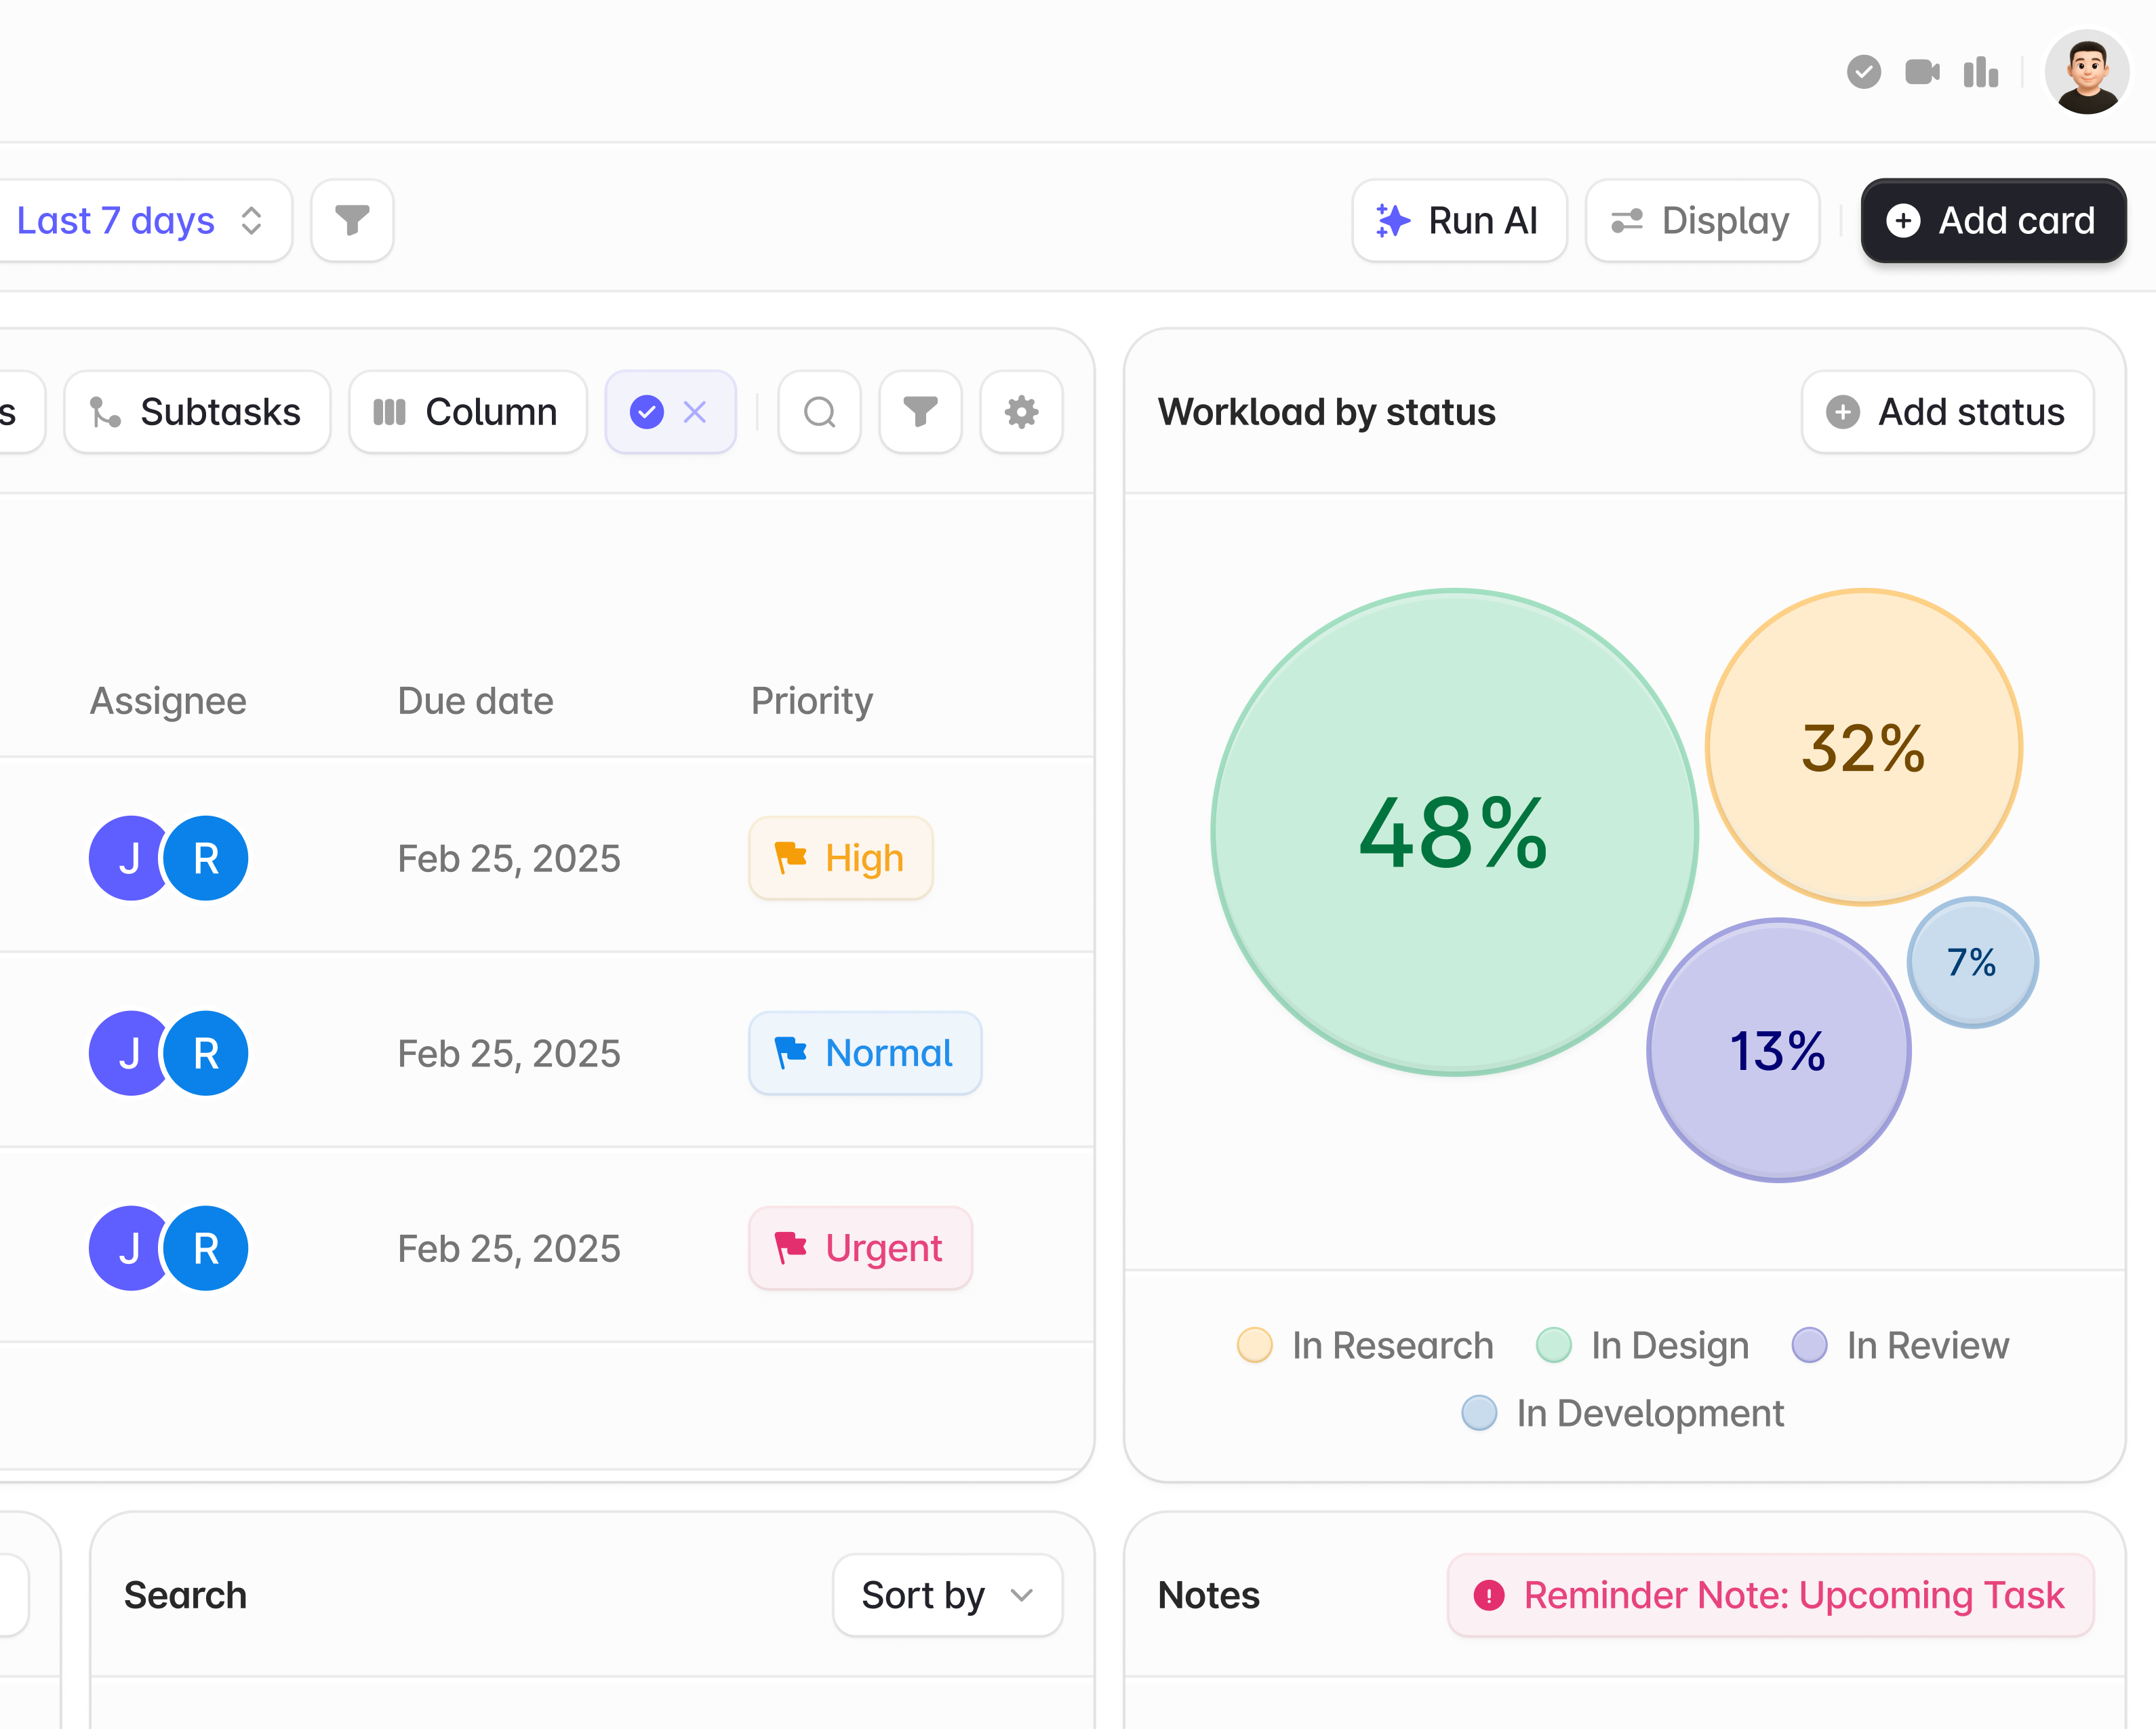Open the Display options menu

click(x=1701, y=220)
